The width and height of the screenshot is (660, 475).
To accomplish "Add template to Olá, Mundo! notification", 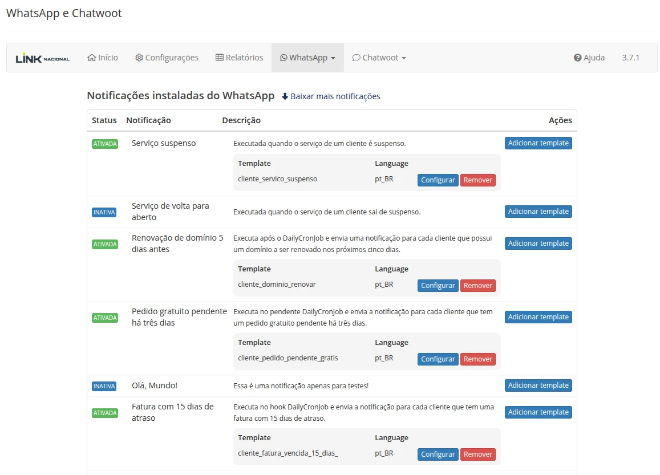I will pos(538,385).
